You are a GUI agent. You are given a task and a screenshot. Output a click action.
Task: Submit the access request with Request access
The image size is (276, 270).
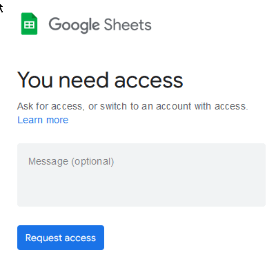pos(61,238)
